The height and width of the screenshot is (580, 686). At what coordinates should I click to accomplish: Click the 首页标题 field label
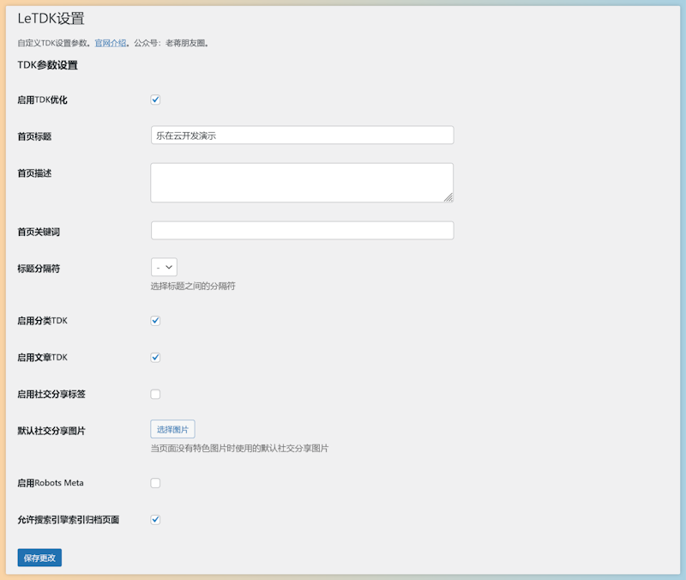point(35,136)
